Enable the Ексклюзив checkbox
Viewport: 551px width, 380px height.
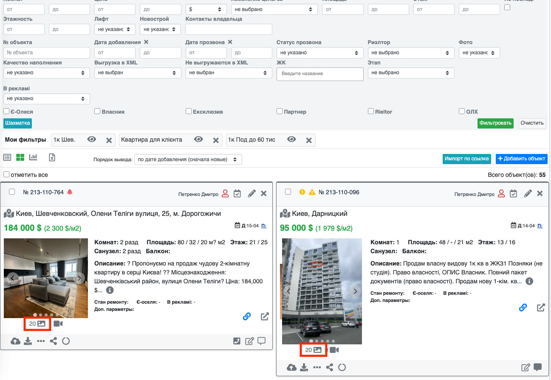coord(189,111)
